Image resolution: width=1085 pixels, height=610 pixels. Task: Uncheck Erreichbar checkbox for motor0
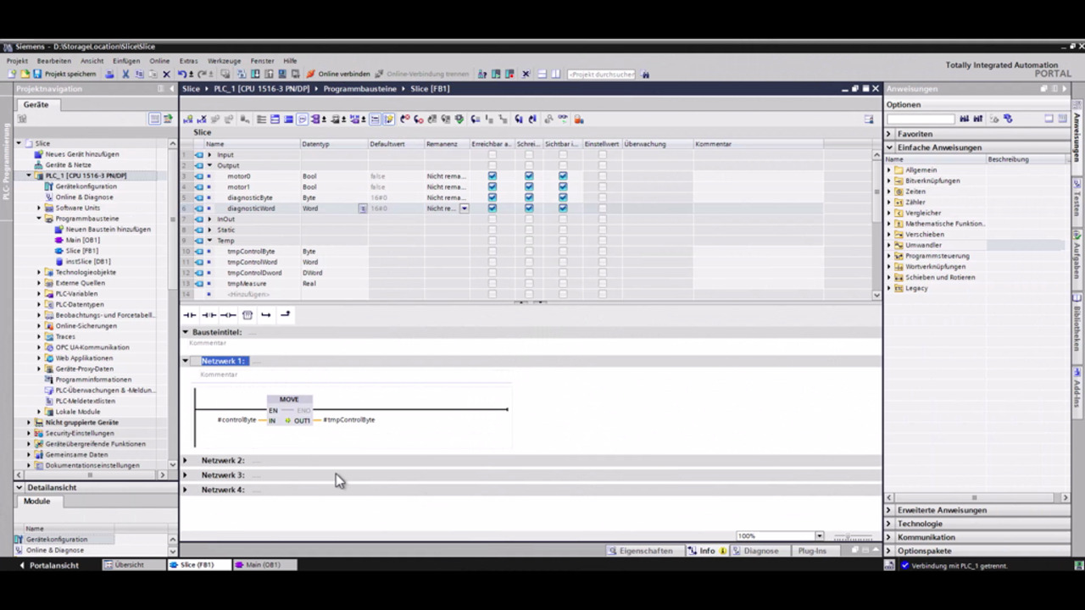[x=492, y=176]
